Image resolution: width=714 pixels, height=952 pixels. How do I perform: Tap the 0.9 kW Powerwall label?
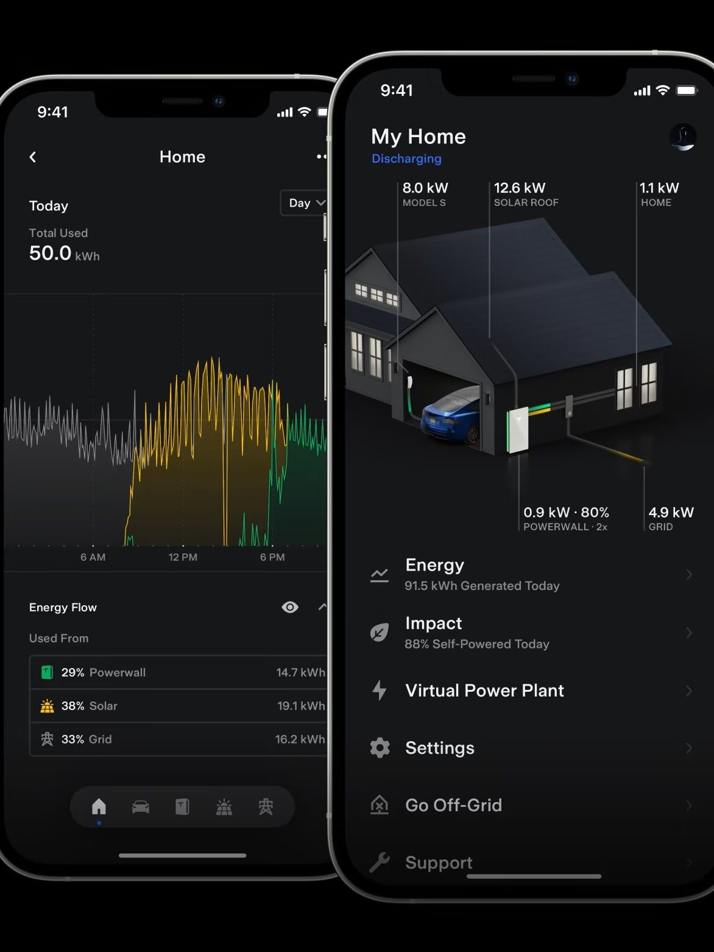point(566,519)
